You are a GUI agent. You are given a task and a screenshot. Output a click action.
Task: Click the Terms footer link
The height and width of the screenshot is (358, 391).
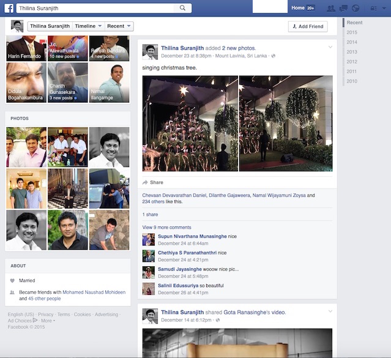coord(64,315)
